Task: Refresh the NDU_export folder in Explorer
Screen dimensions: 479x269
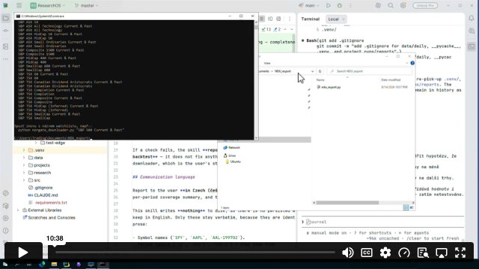Action: [x=320, y=72]
